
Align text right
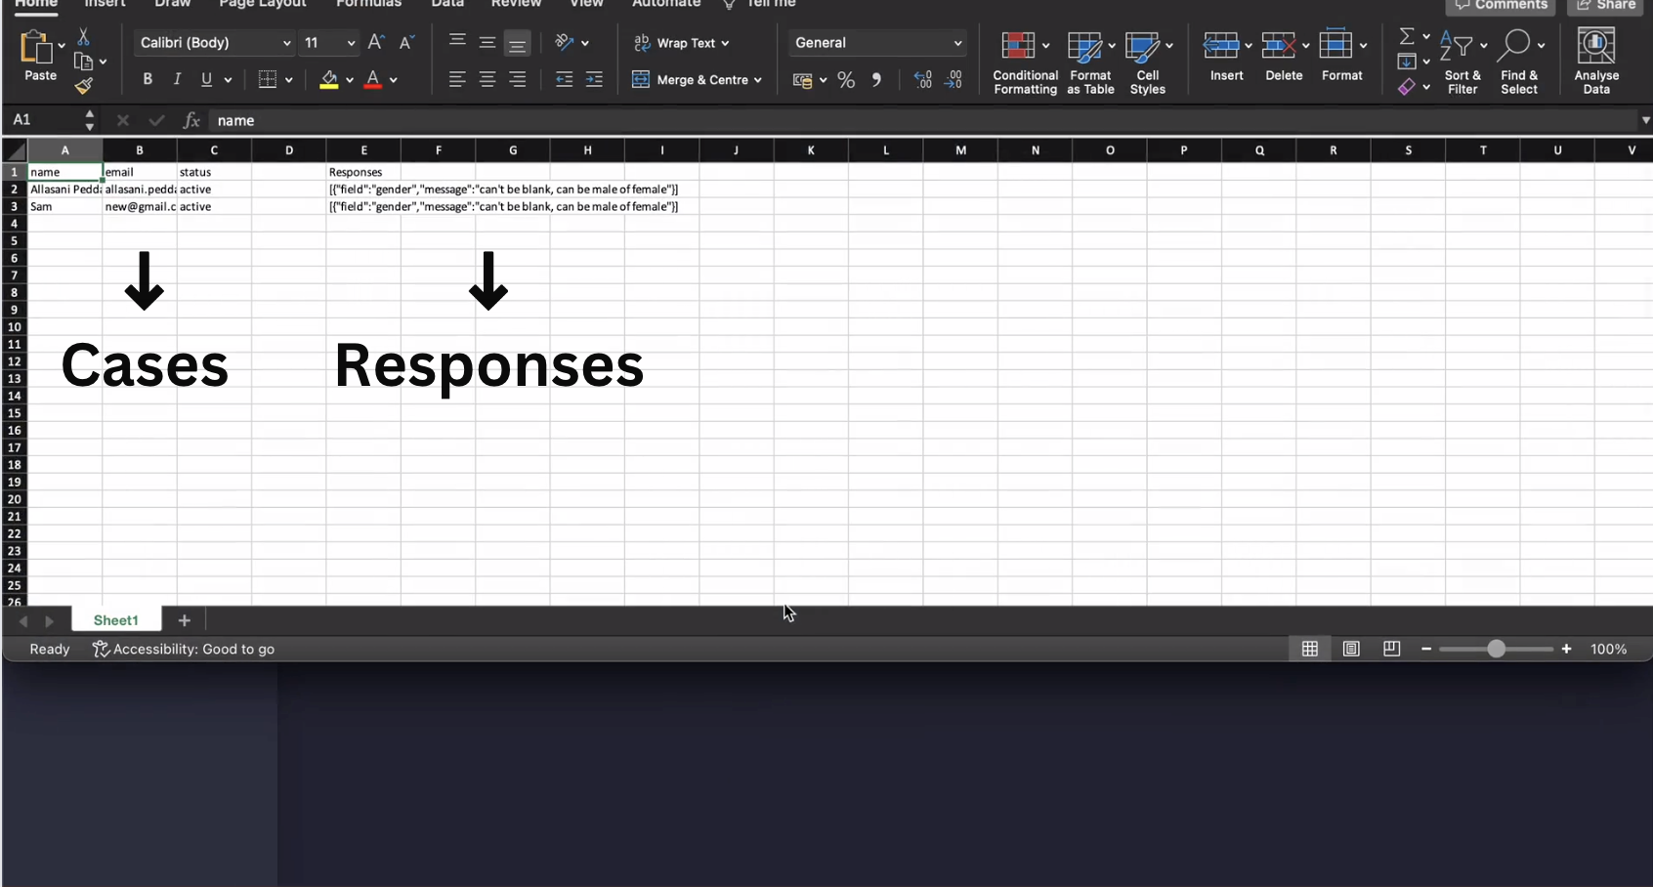point(517,79)
